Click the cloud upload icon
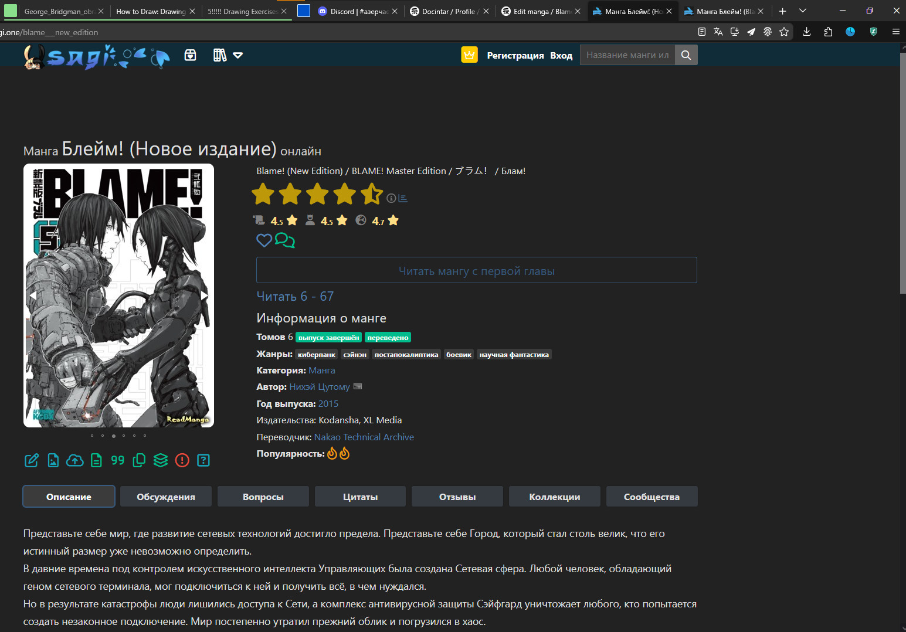 [x=74, y=461]
